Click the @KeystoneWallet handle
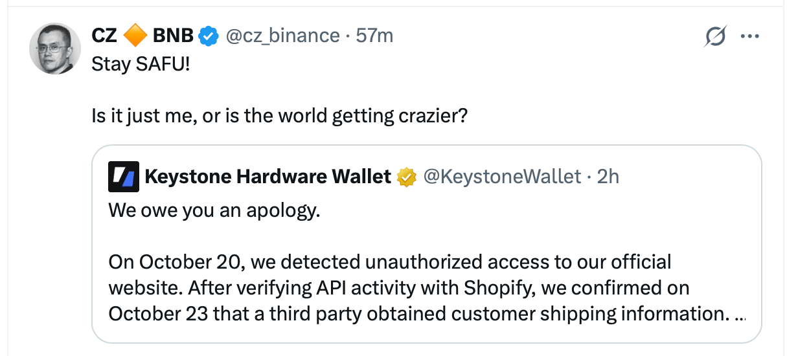The image size is (798, 356). 502,176
